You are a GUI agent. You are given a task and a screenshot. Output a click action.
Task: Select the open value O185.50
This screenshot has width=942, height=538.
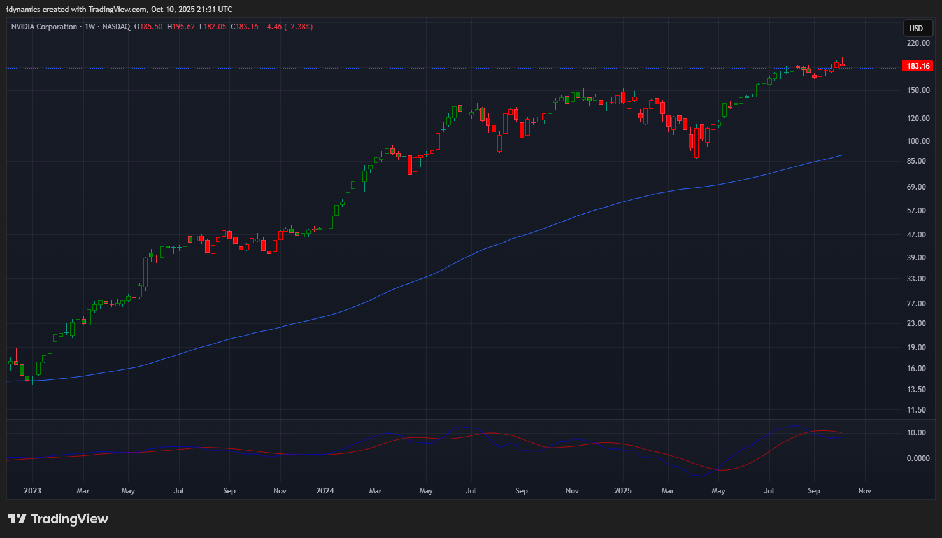pyautogui.click(x=148, y=27)
